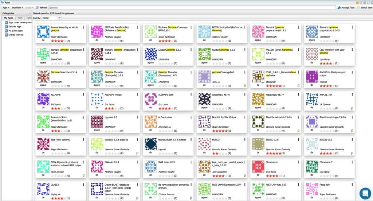Click the STAR GenerateGenomeIndex app icon
The width and height of the screenshot is (373, 201).
point(258,77)
